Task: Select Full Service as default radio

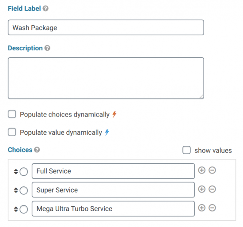Action: coord(24,172)
